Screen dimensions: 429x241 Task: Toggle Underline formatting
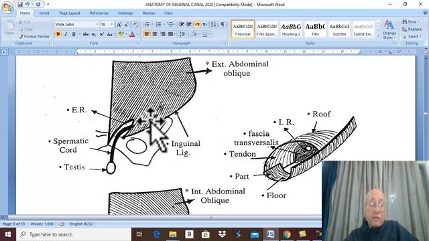point(74,34)
